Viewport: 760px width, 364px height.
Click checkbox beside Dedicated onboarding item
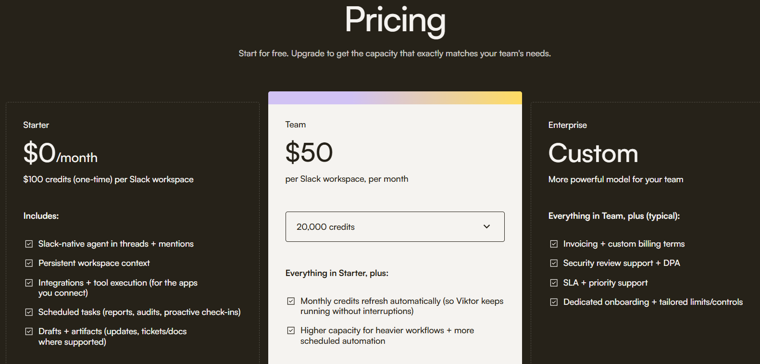(554, 302)
